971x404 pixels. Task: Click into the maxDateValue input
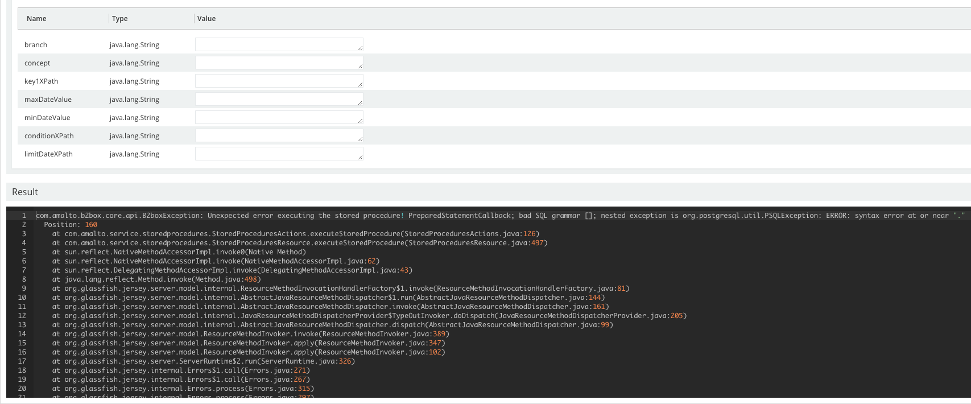coord(279,99)
